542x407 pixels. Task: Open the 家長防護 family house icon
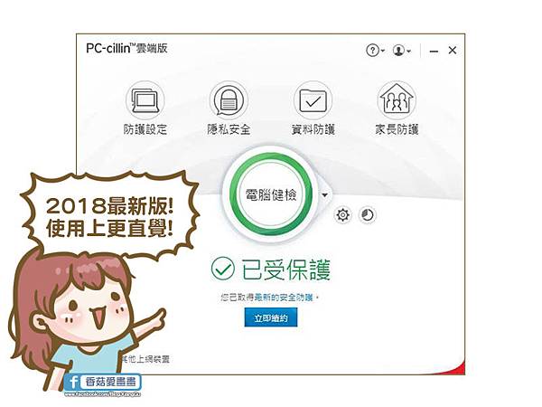[x=397, y=100]
